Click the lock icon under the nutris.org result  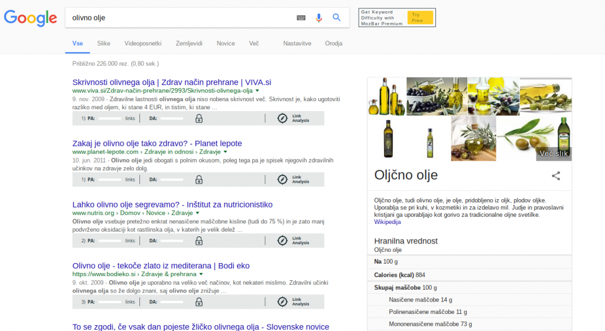tap(199, 241)
